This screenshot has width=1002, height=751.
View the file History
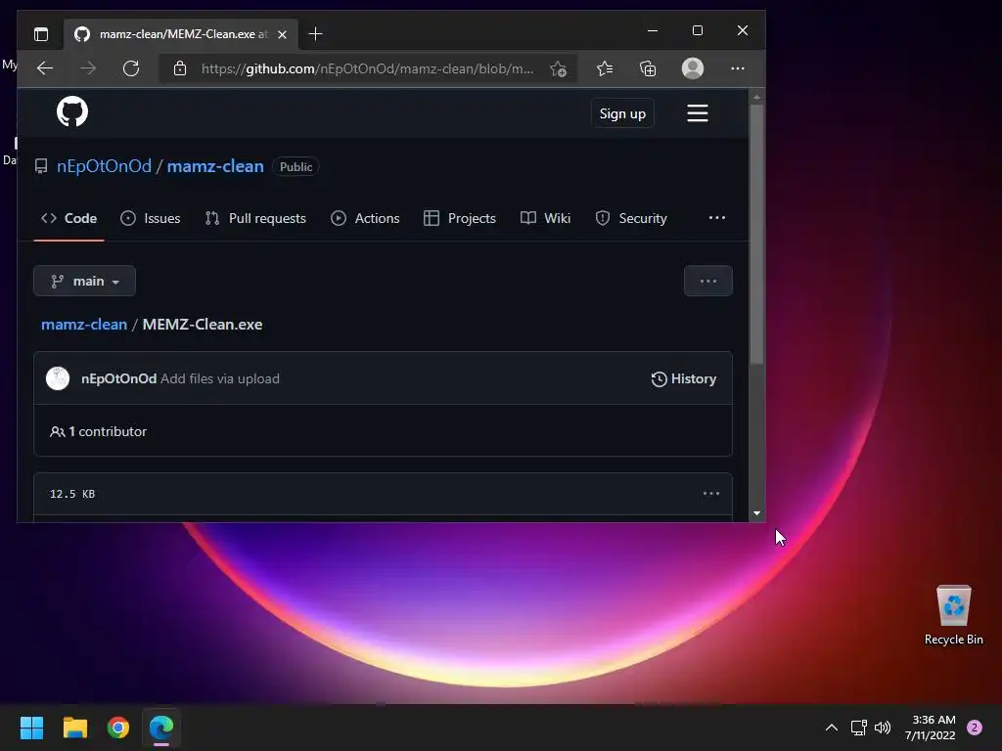pos(684,378)
